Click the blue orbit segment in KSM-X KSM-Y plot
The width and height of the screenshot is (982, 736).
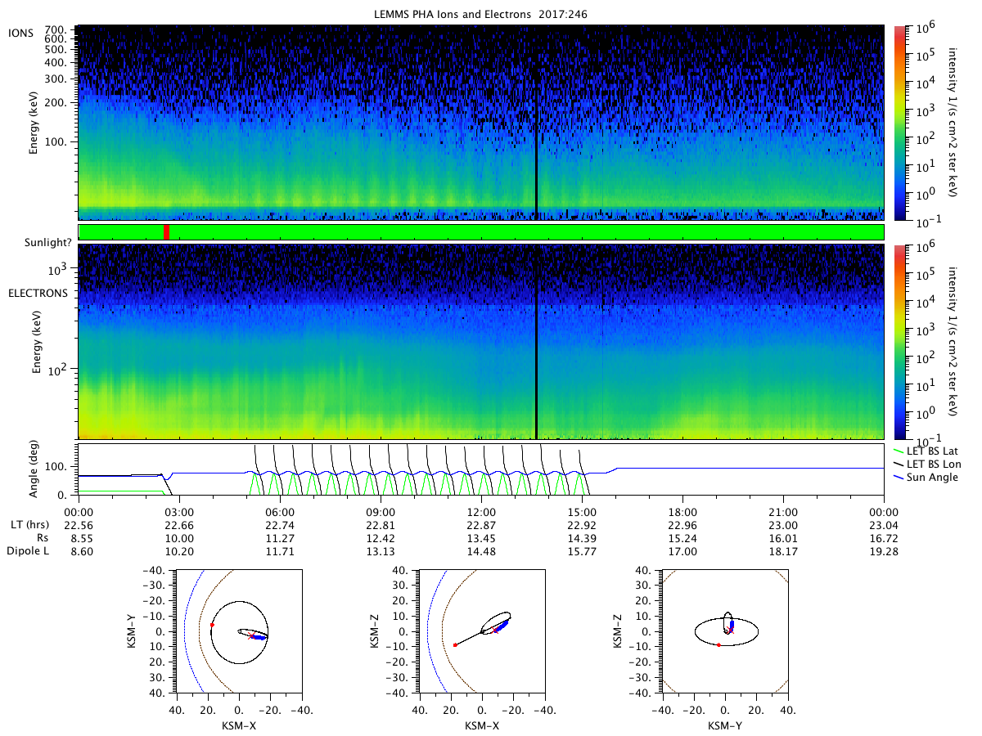pyautogui.click(x=259, y=636)
